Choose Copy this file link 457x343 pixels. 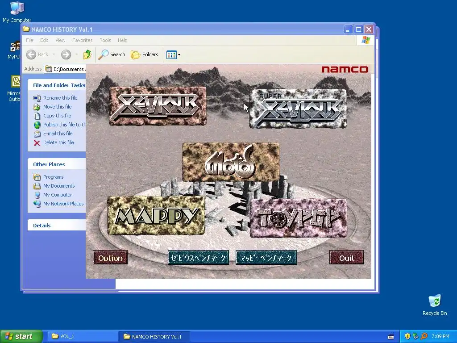[x=57, y=116]
